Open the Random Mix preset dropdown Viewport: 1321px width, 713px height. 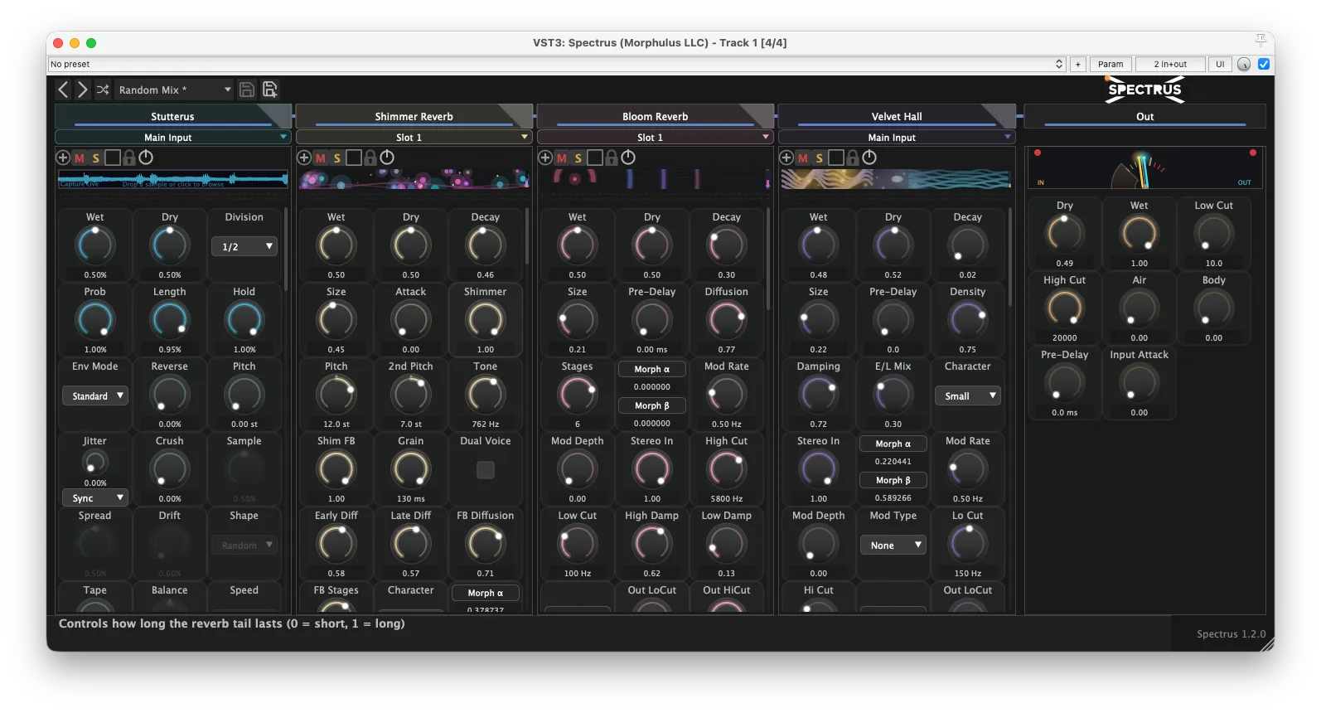[x=174, y=90]
